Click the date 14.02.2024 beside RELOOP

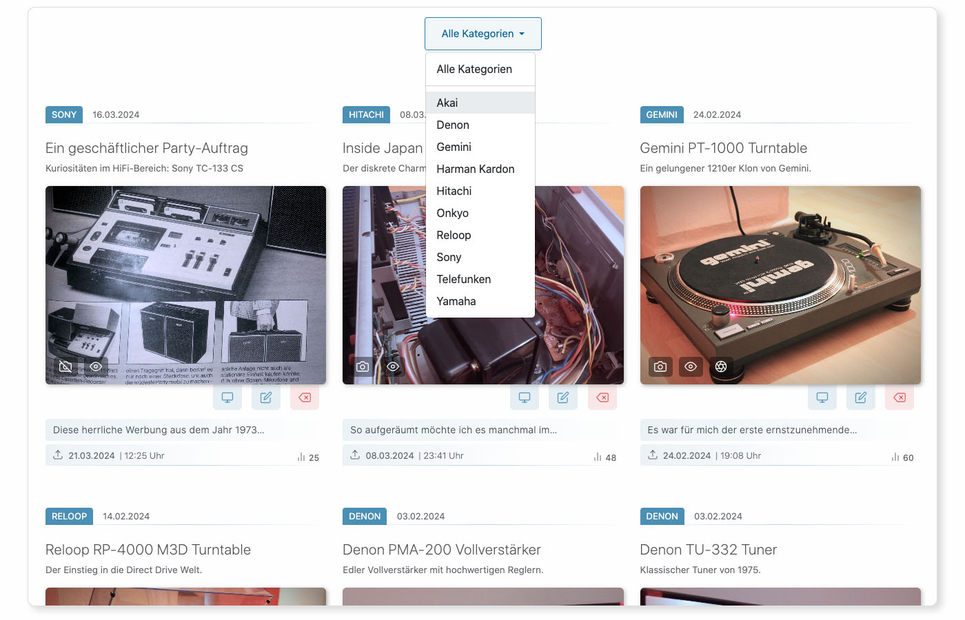click(x=126, y=517)
